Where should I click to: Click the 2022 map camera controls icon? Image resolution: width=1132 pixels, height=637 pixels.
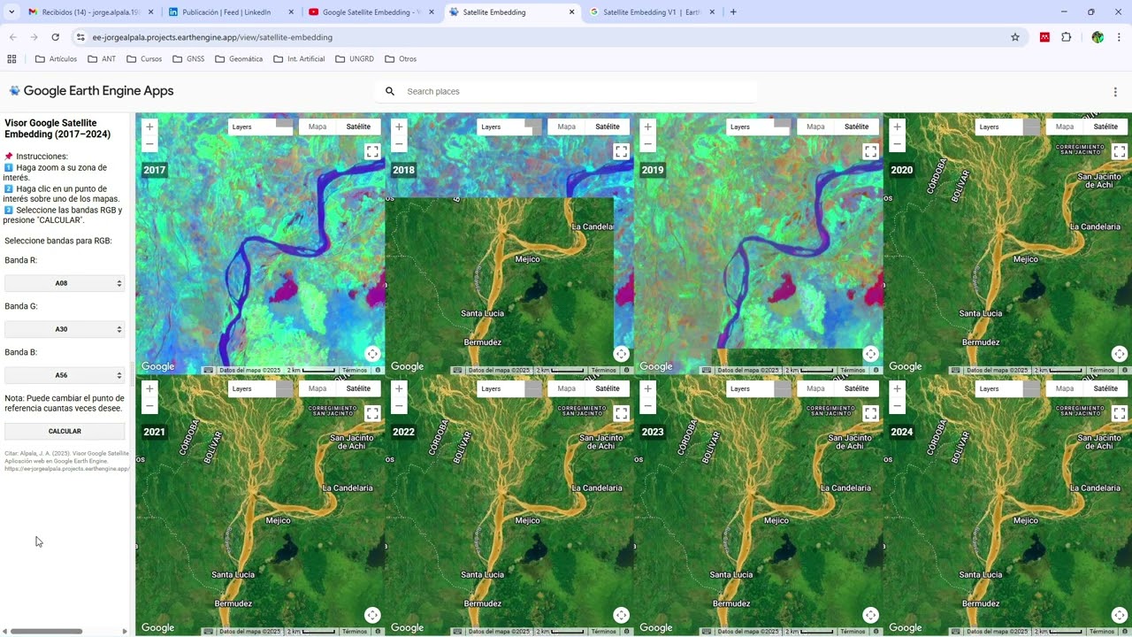[x=622, y=615]
